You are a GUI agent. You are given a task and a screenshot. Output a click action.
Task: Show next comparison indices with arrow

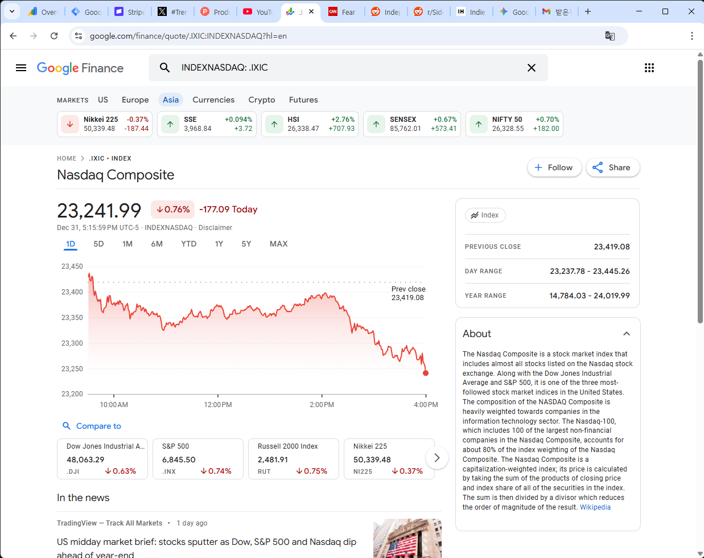pos(437,458)
